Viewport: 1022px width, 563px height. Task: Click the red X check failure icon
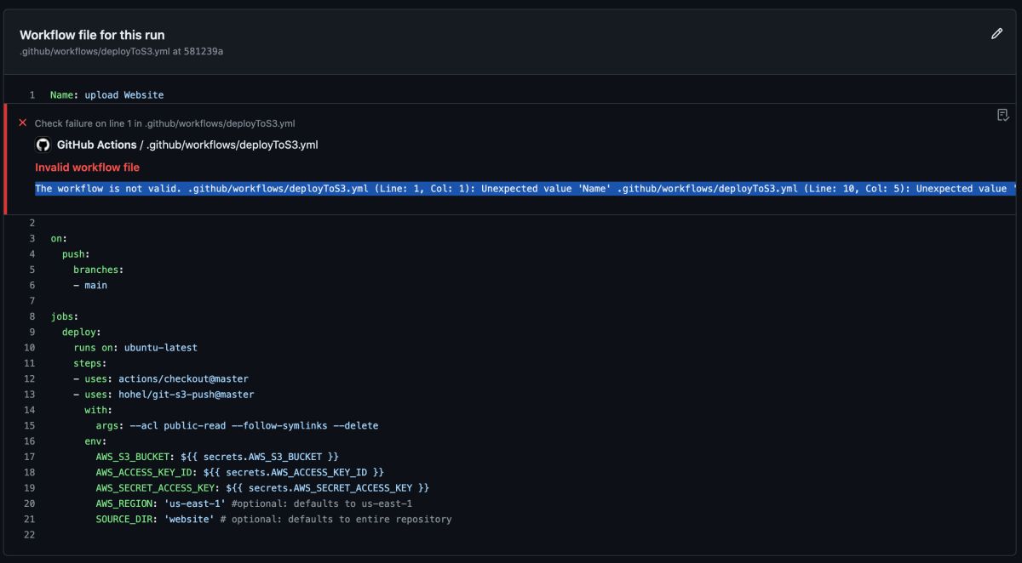coord(23,123)
